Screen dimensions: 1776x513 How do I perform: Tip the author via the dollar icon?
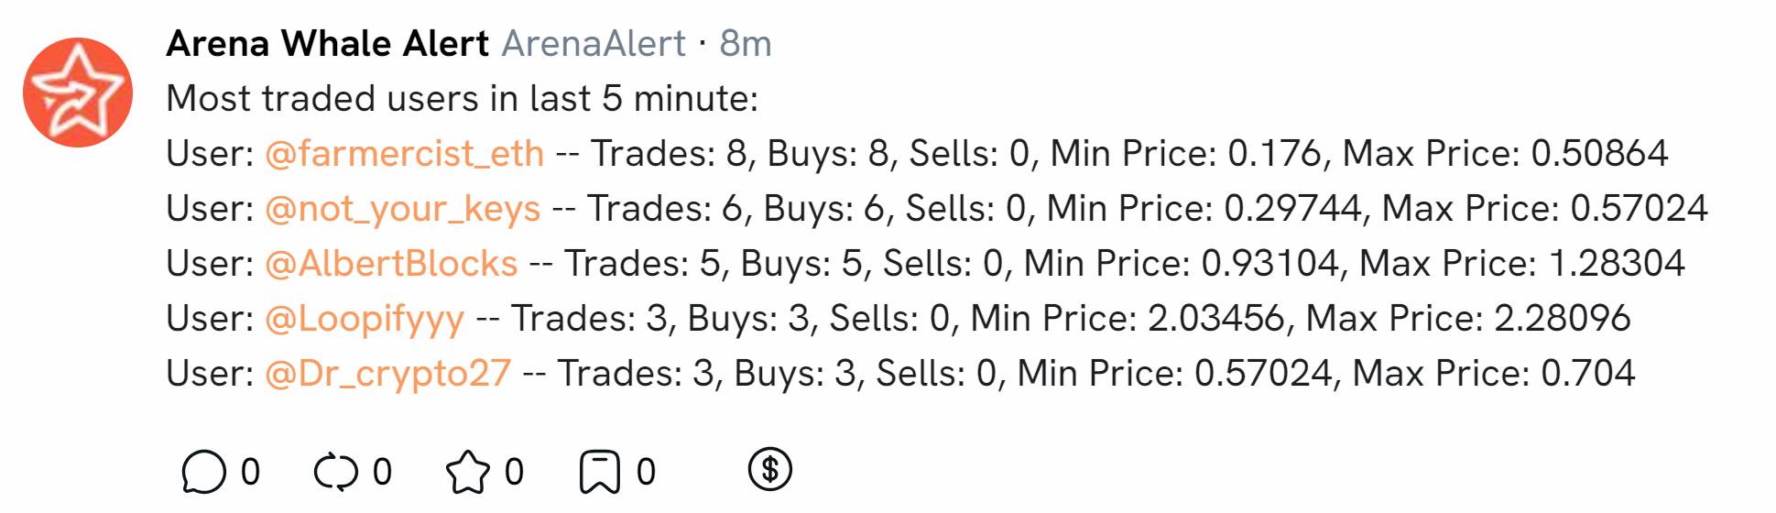coord(769,470)
